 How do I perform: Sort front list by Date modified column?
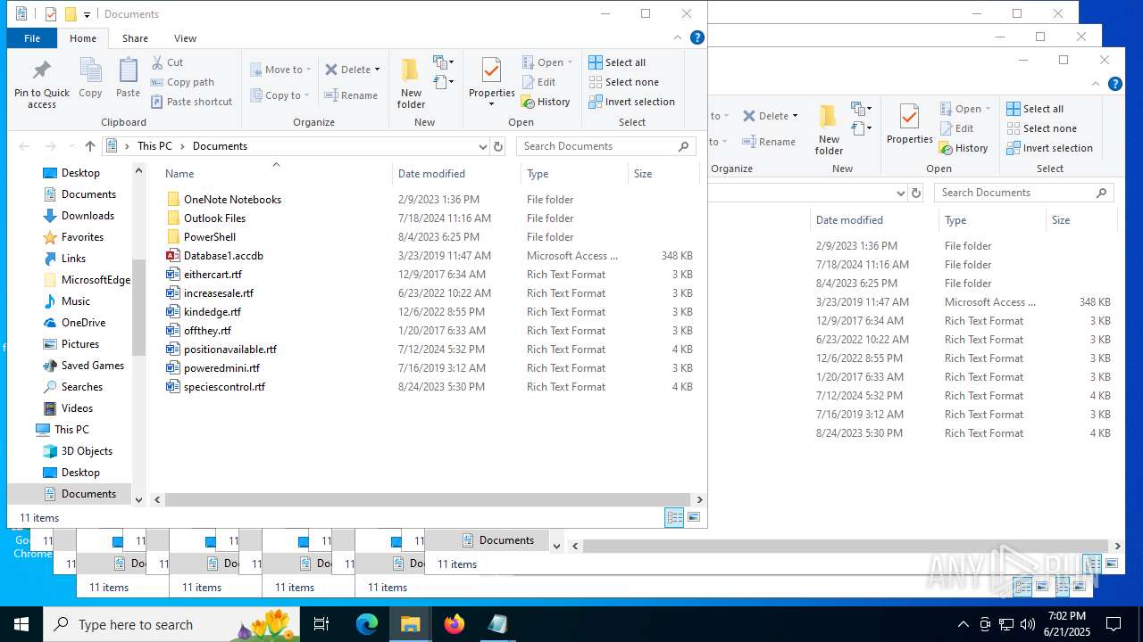(456, 174)
